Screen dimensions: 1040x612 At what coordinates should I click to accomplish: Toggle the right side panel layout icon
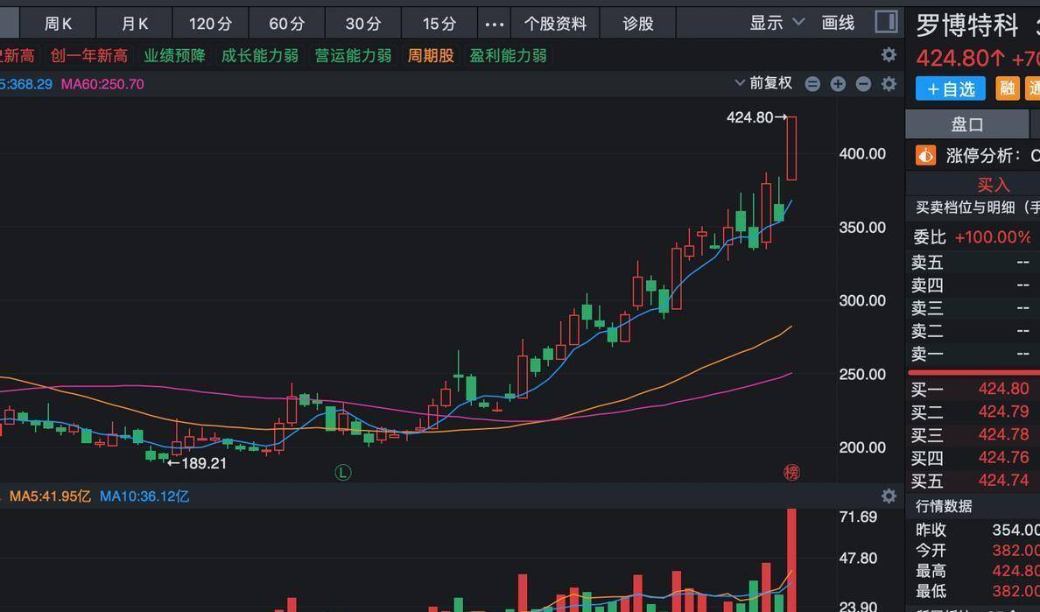click(x=886, y=22)
